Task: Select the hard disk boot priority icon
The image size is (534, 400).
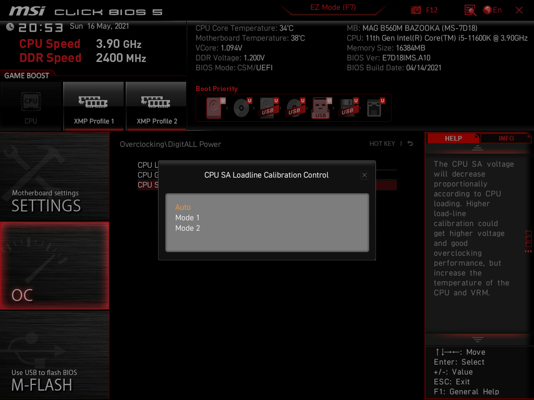Action: 215,108
